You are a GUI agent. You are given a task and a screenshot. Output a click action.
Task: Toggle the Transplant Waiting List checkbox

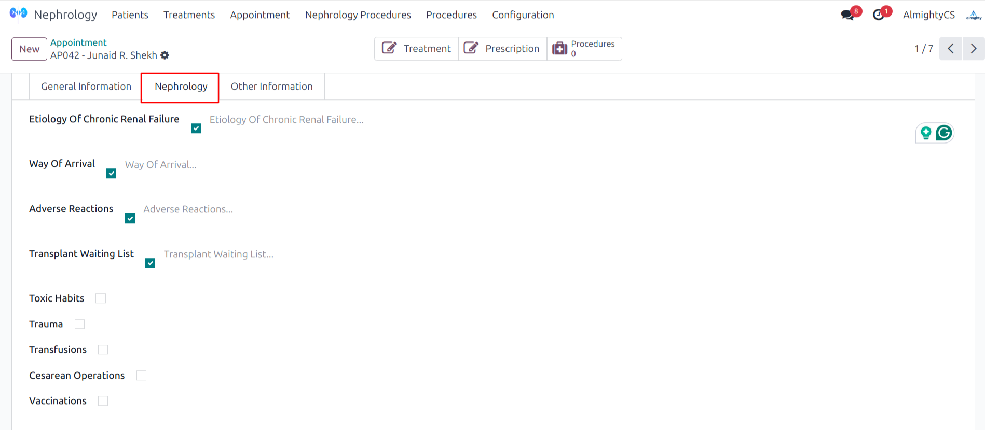151,263
